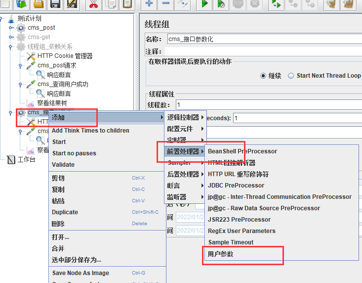This screenshot has height=283, width=362.
Task: Click the Save As pencil-disk icon
Action: click(x=72, y=4)
